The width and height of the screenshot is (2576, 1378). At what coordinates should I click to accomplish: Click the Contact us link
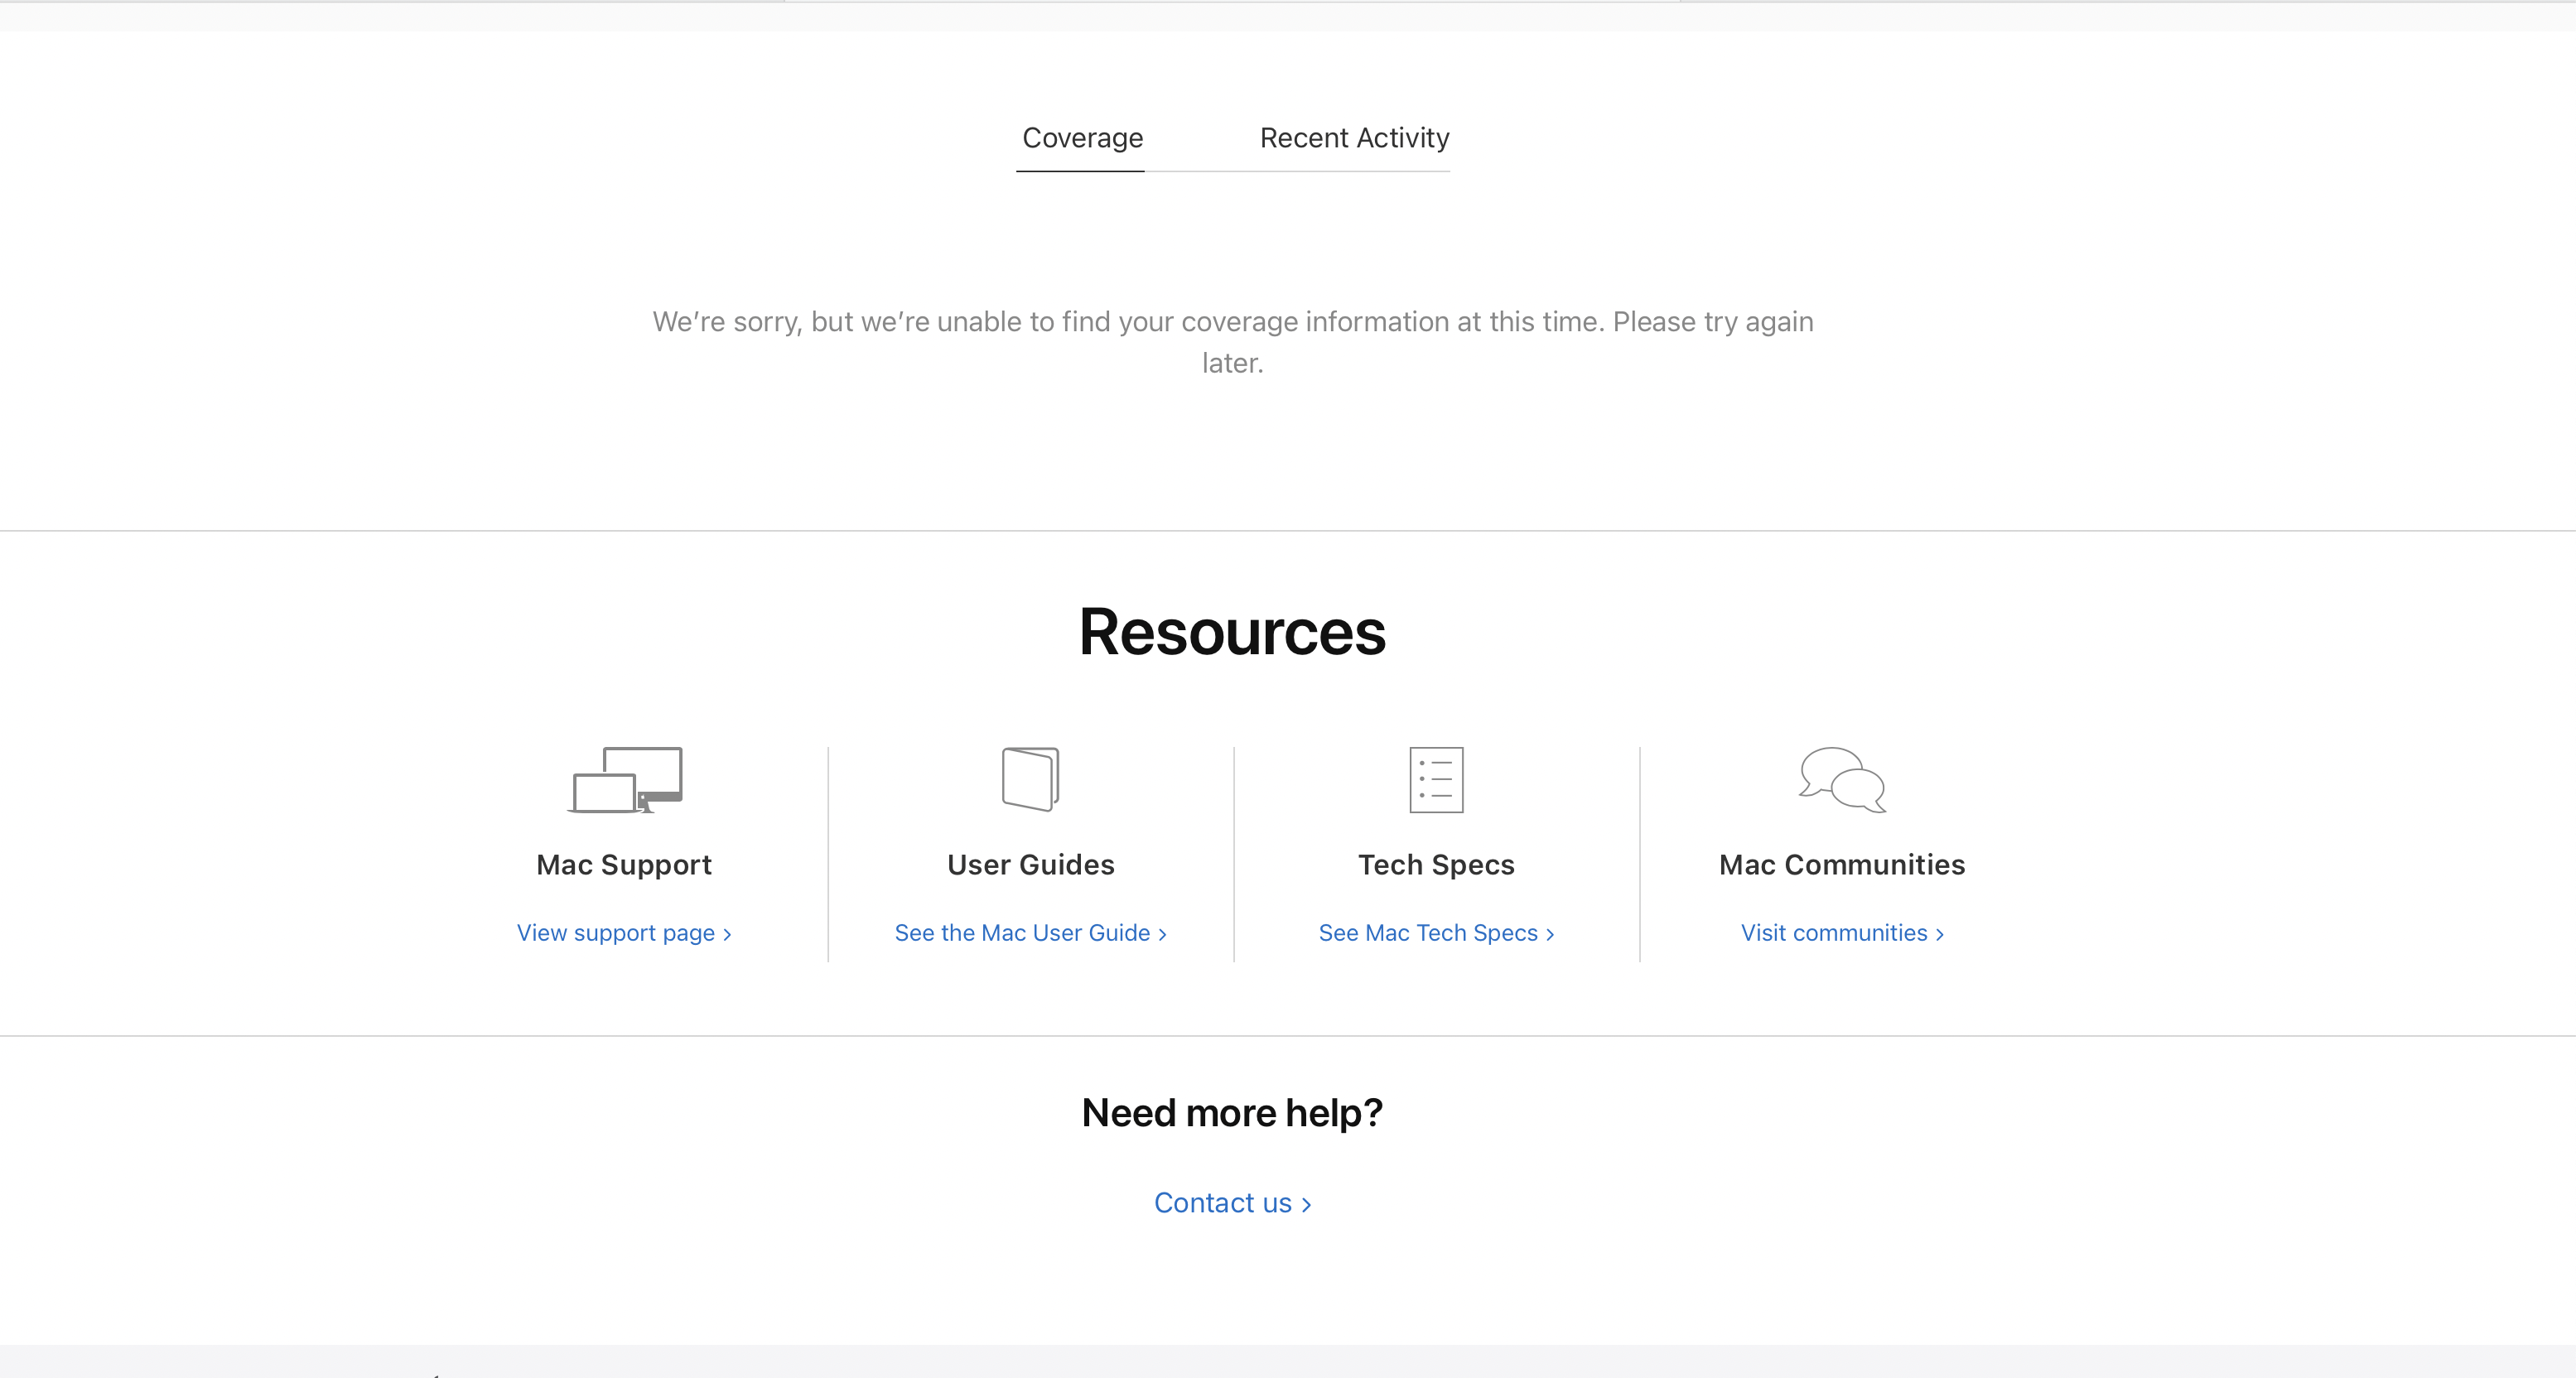point(1223,1203)
